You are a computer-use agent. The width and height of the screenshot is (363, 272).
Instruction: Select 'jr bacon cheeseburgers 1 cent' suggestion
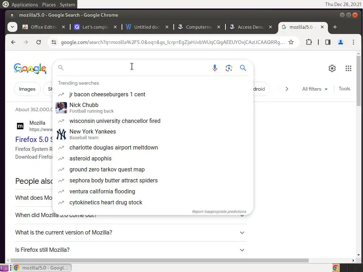153,94
